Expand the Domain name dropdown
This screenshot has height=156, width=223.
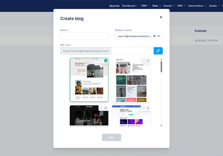click(x=159, y=36)
